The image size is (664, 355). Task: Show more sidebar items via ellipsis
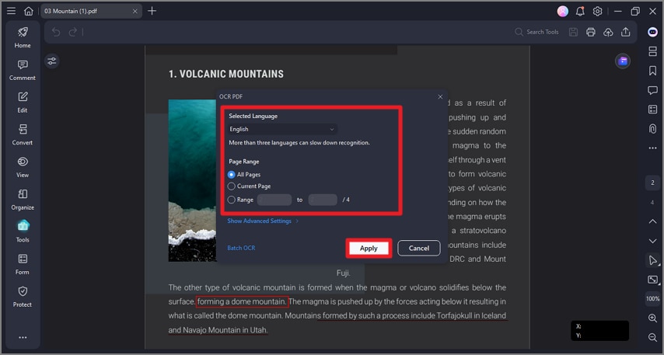click(x=23, y=337)
